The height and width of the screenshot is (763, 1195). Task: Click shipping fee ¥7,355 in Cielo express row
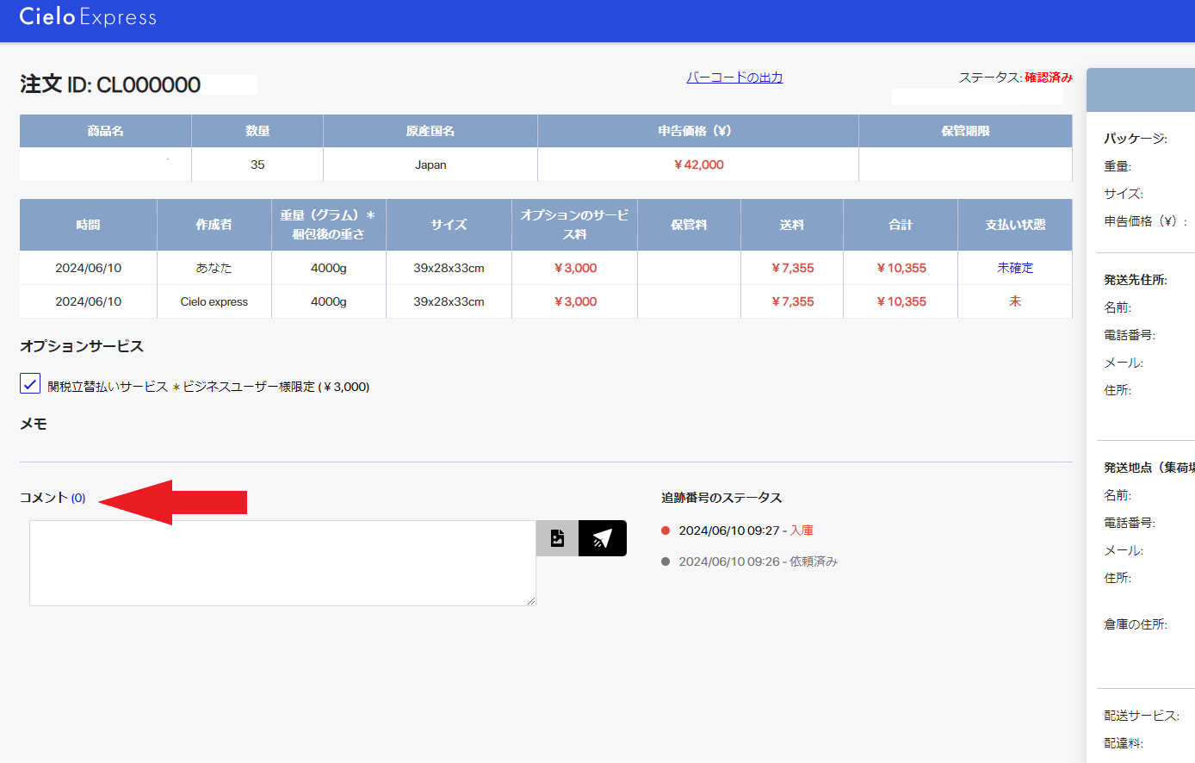[792, 301]
